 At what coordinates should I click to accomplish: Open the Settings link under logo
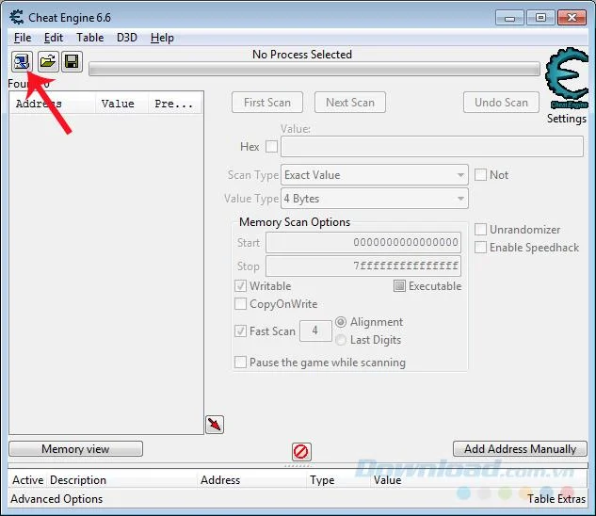567,119
